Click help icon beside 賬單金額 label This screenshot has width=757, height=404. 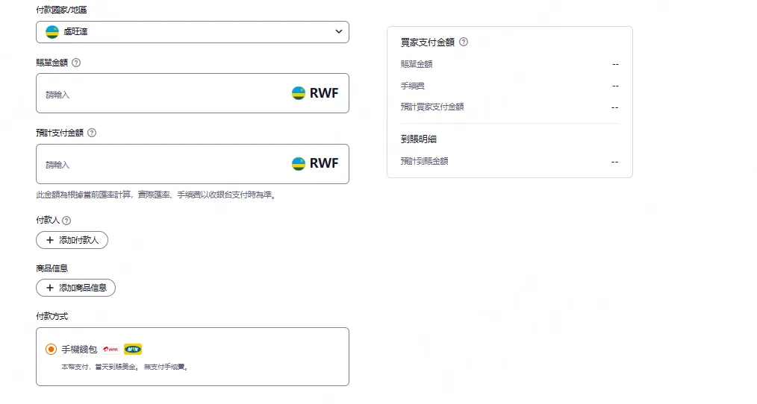[76, 63]
